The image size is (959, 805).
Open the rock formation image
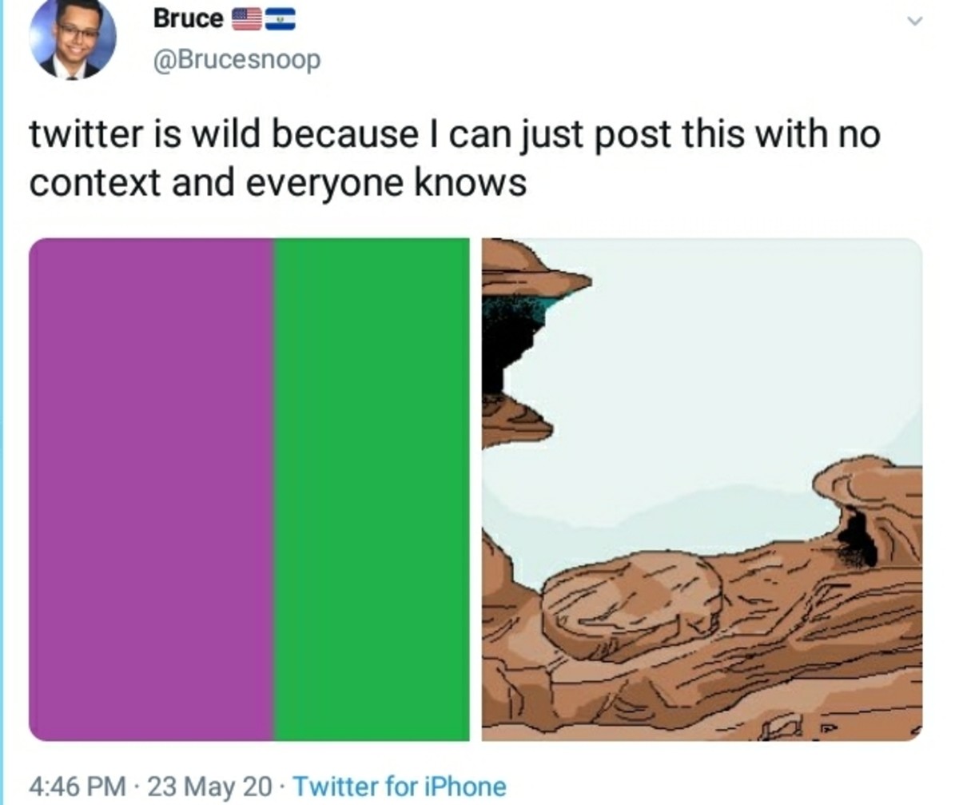pos(702,489)
